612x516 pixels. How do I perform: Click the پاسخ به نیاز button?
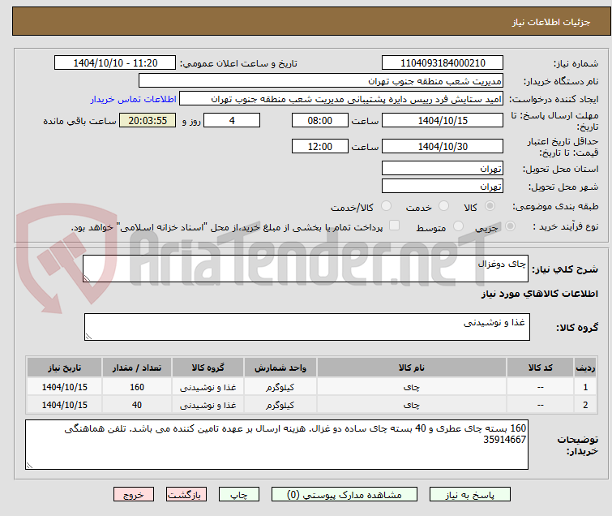click(x=470, y=495)
